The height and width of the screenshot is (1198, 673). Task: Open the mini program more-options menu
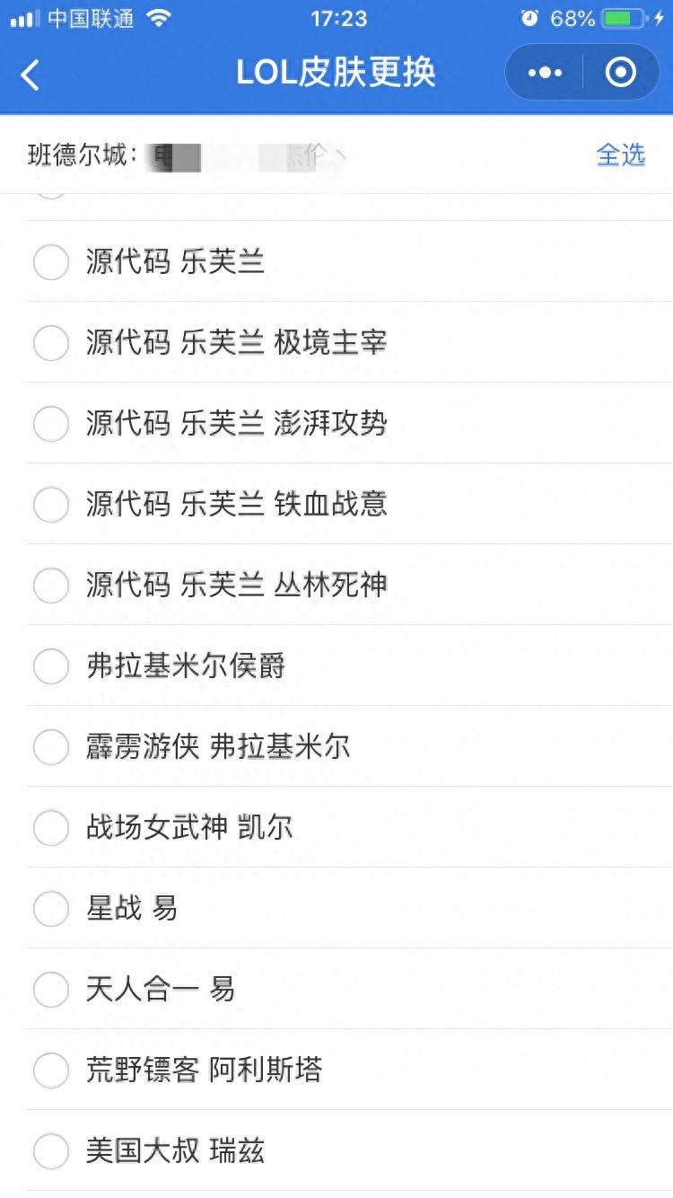[545, 73]
